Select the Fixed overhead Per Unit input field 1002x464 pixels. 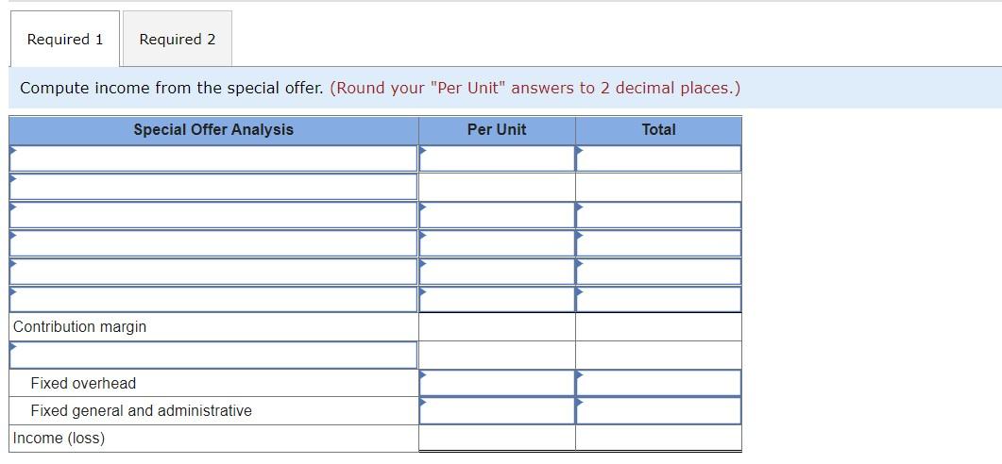[x=497, y=383]
